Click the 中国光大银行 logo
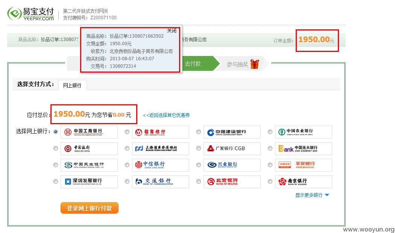Viewport: 395px width, 233px height. tap(304, 149)
